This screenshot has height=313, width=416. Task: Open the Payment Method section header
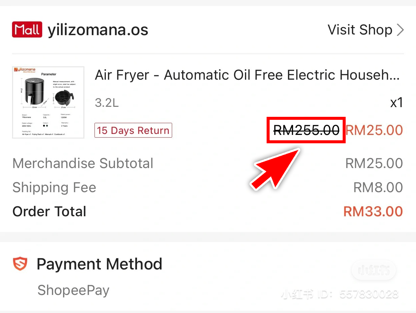99,264
